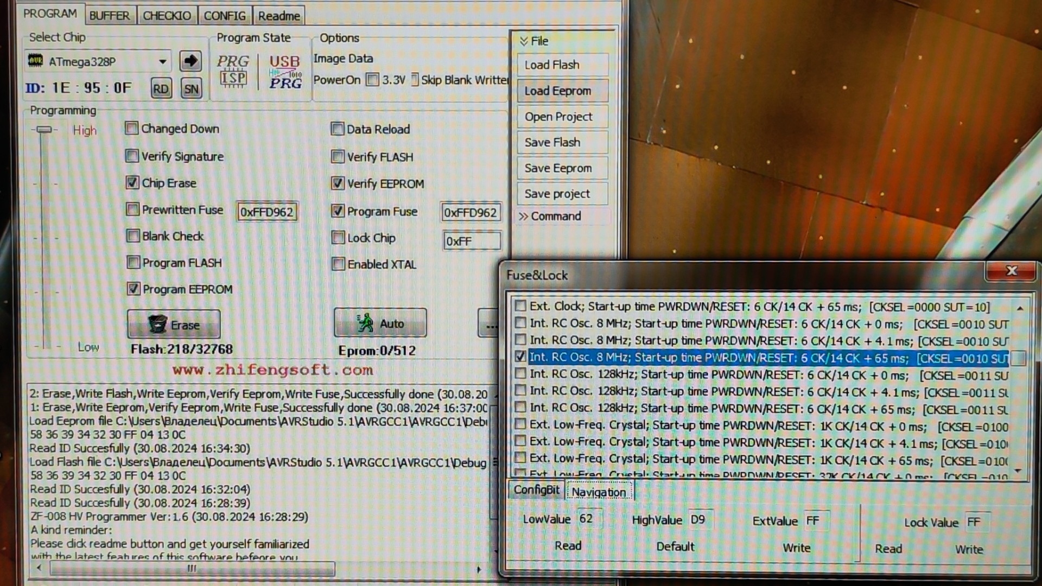Check Int. RC Osc. 8 MHz + 0 ms option

pos(520,323)
